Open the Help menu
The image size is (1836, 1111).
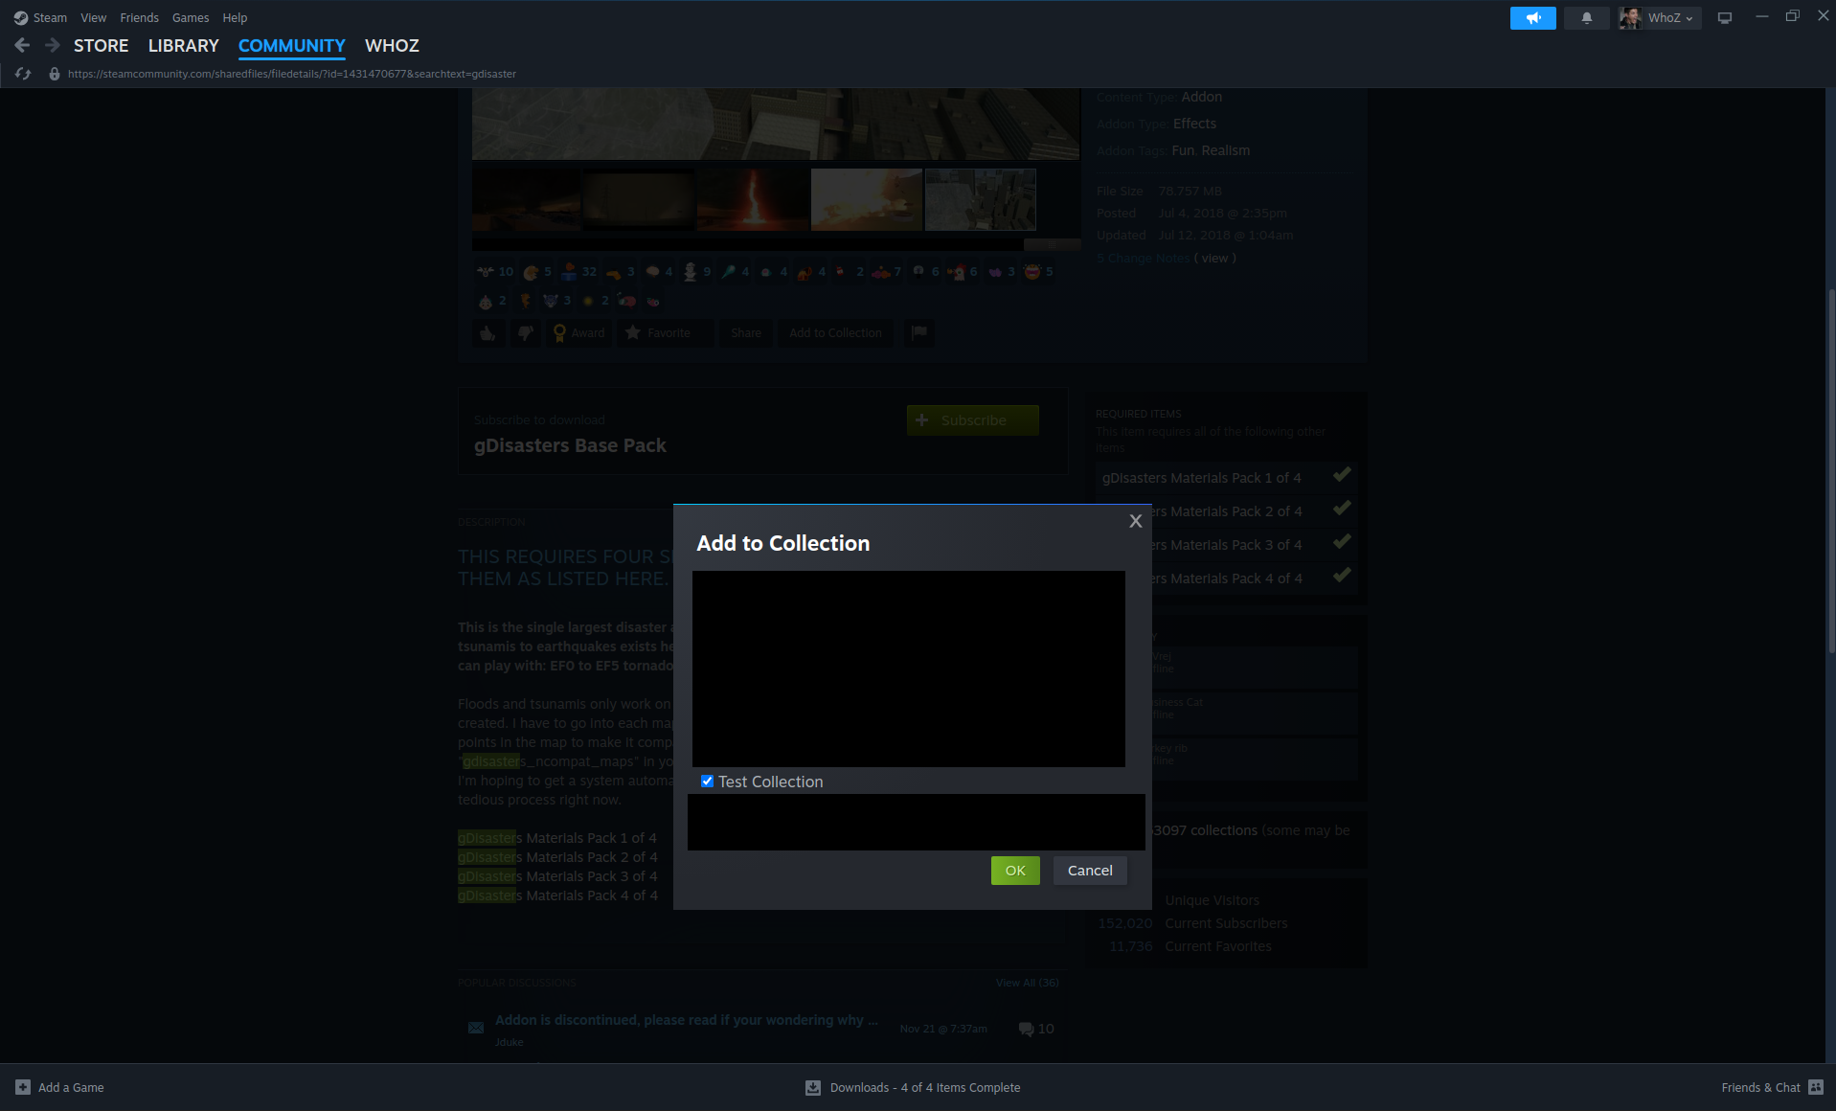235,17
